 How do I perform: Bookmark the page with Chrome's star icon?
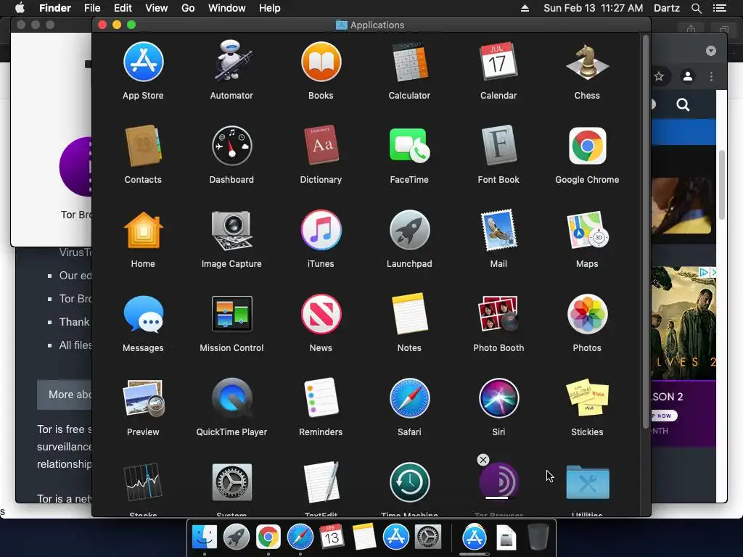click(659, 76)
